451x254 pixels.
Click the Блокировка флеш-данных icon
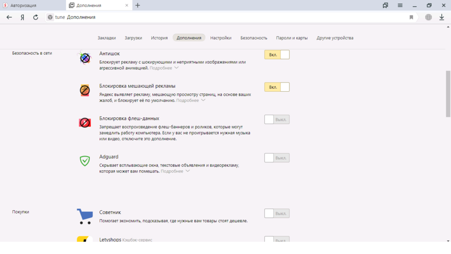coord(85,123)
